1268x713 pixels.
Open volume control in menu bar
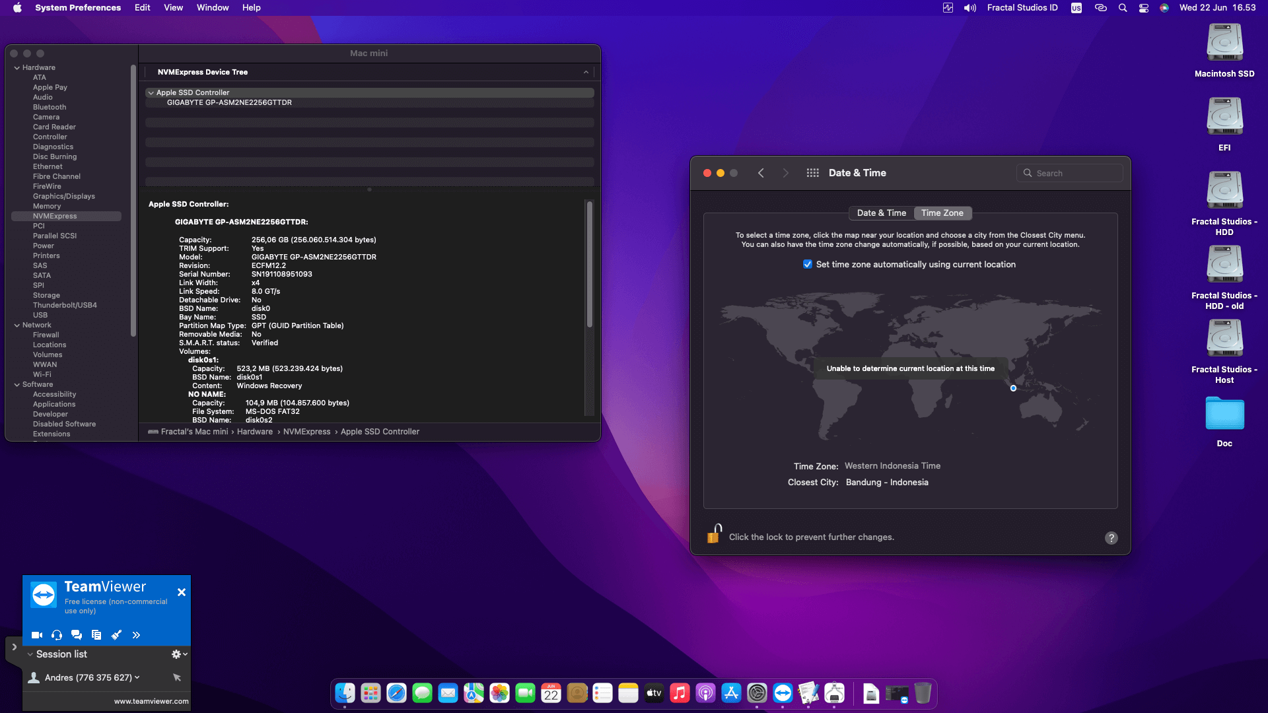(970, 8)
